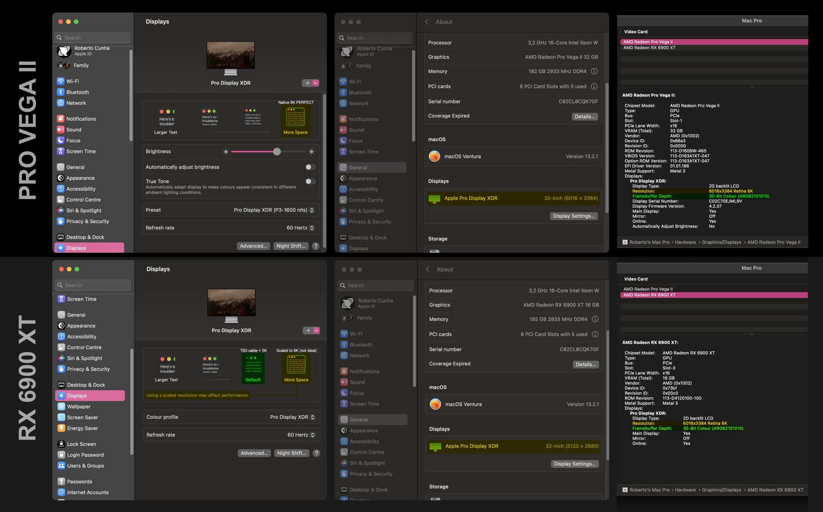Open Screen Saver in the sidebar
The height and width of the screenshot is (512, 823).
pyautogui.click(x=82, y=417)
